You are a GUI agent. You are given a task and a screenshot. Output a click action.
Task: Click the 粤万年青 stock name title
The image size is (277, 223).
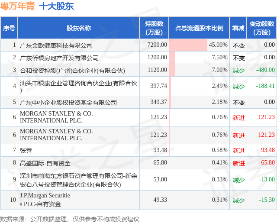tap(17, 6)
